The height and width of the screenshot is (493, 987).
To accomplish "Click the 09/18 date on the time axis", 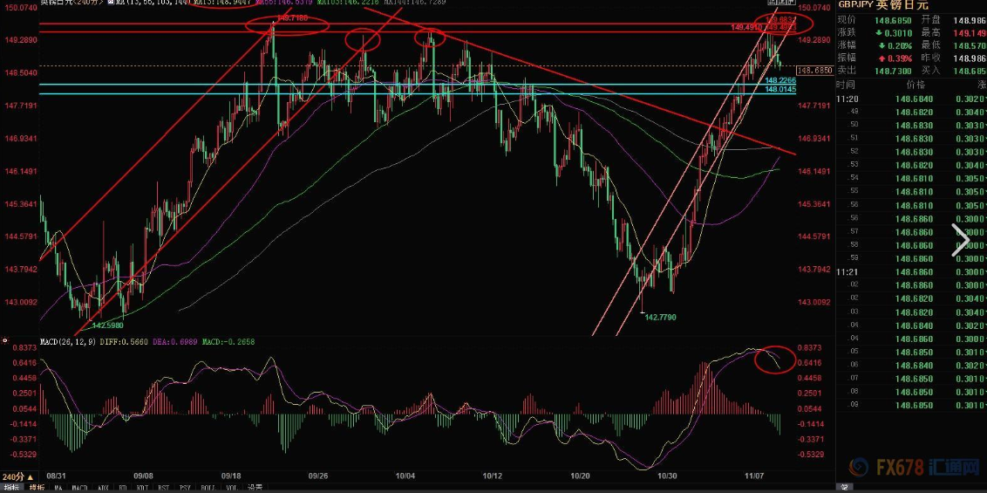I will [230, 476].
